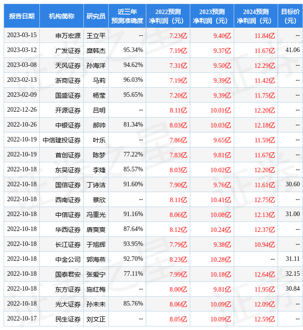Click researcher name 冯重光

coord(96,215)
